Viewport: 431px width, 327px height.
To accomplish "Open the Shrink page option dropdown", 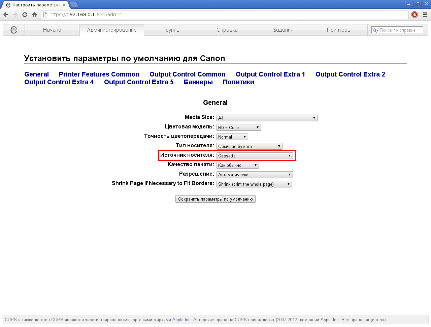I will [x=254, y=184].
